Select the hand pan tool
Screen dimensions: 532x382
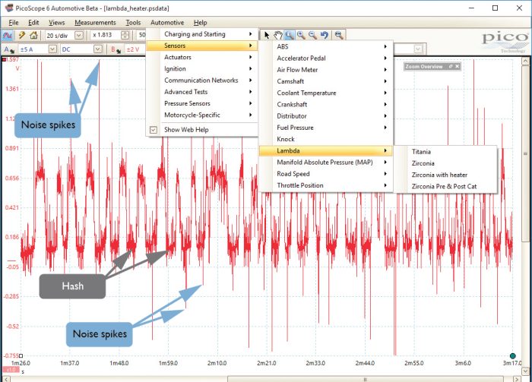tap(278, 35)
